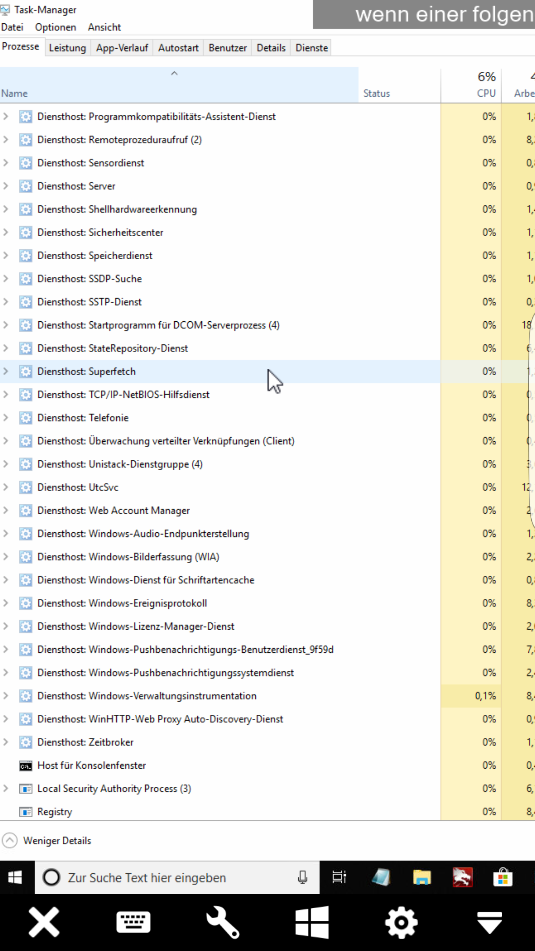
Task: Click the gear icon of Diensthost: Server
Action: click(x=26, y=186)
